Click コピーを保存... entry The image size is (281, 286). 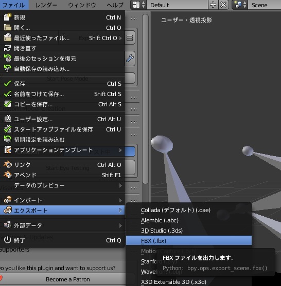62,104
